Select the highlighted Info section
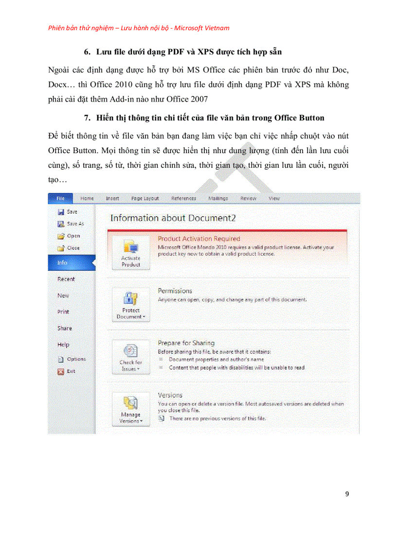 tap(62, 263)
